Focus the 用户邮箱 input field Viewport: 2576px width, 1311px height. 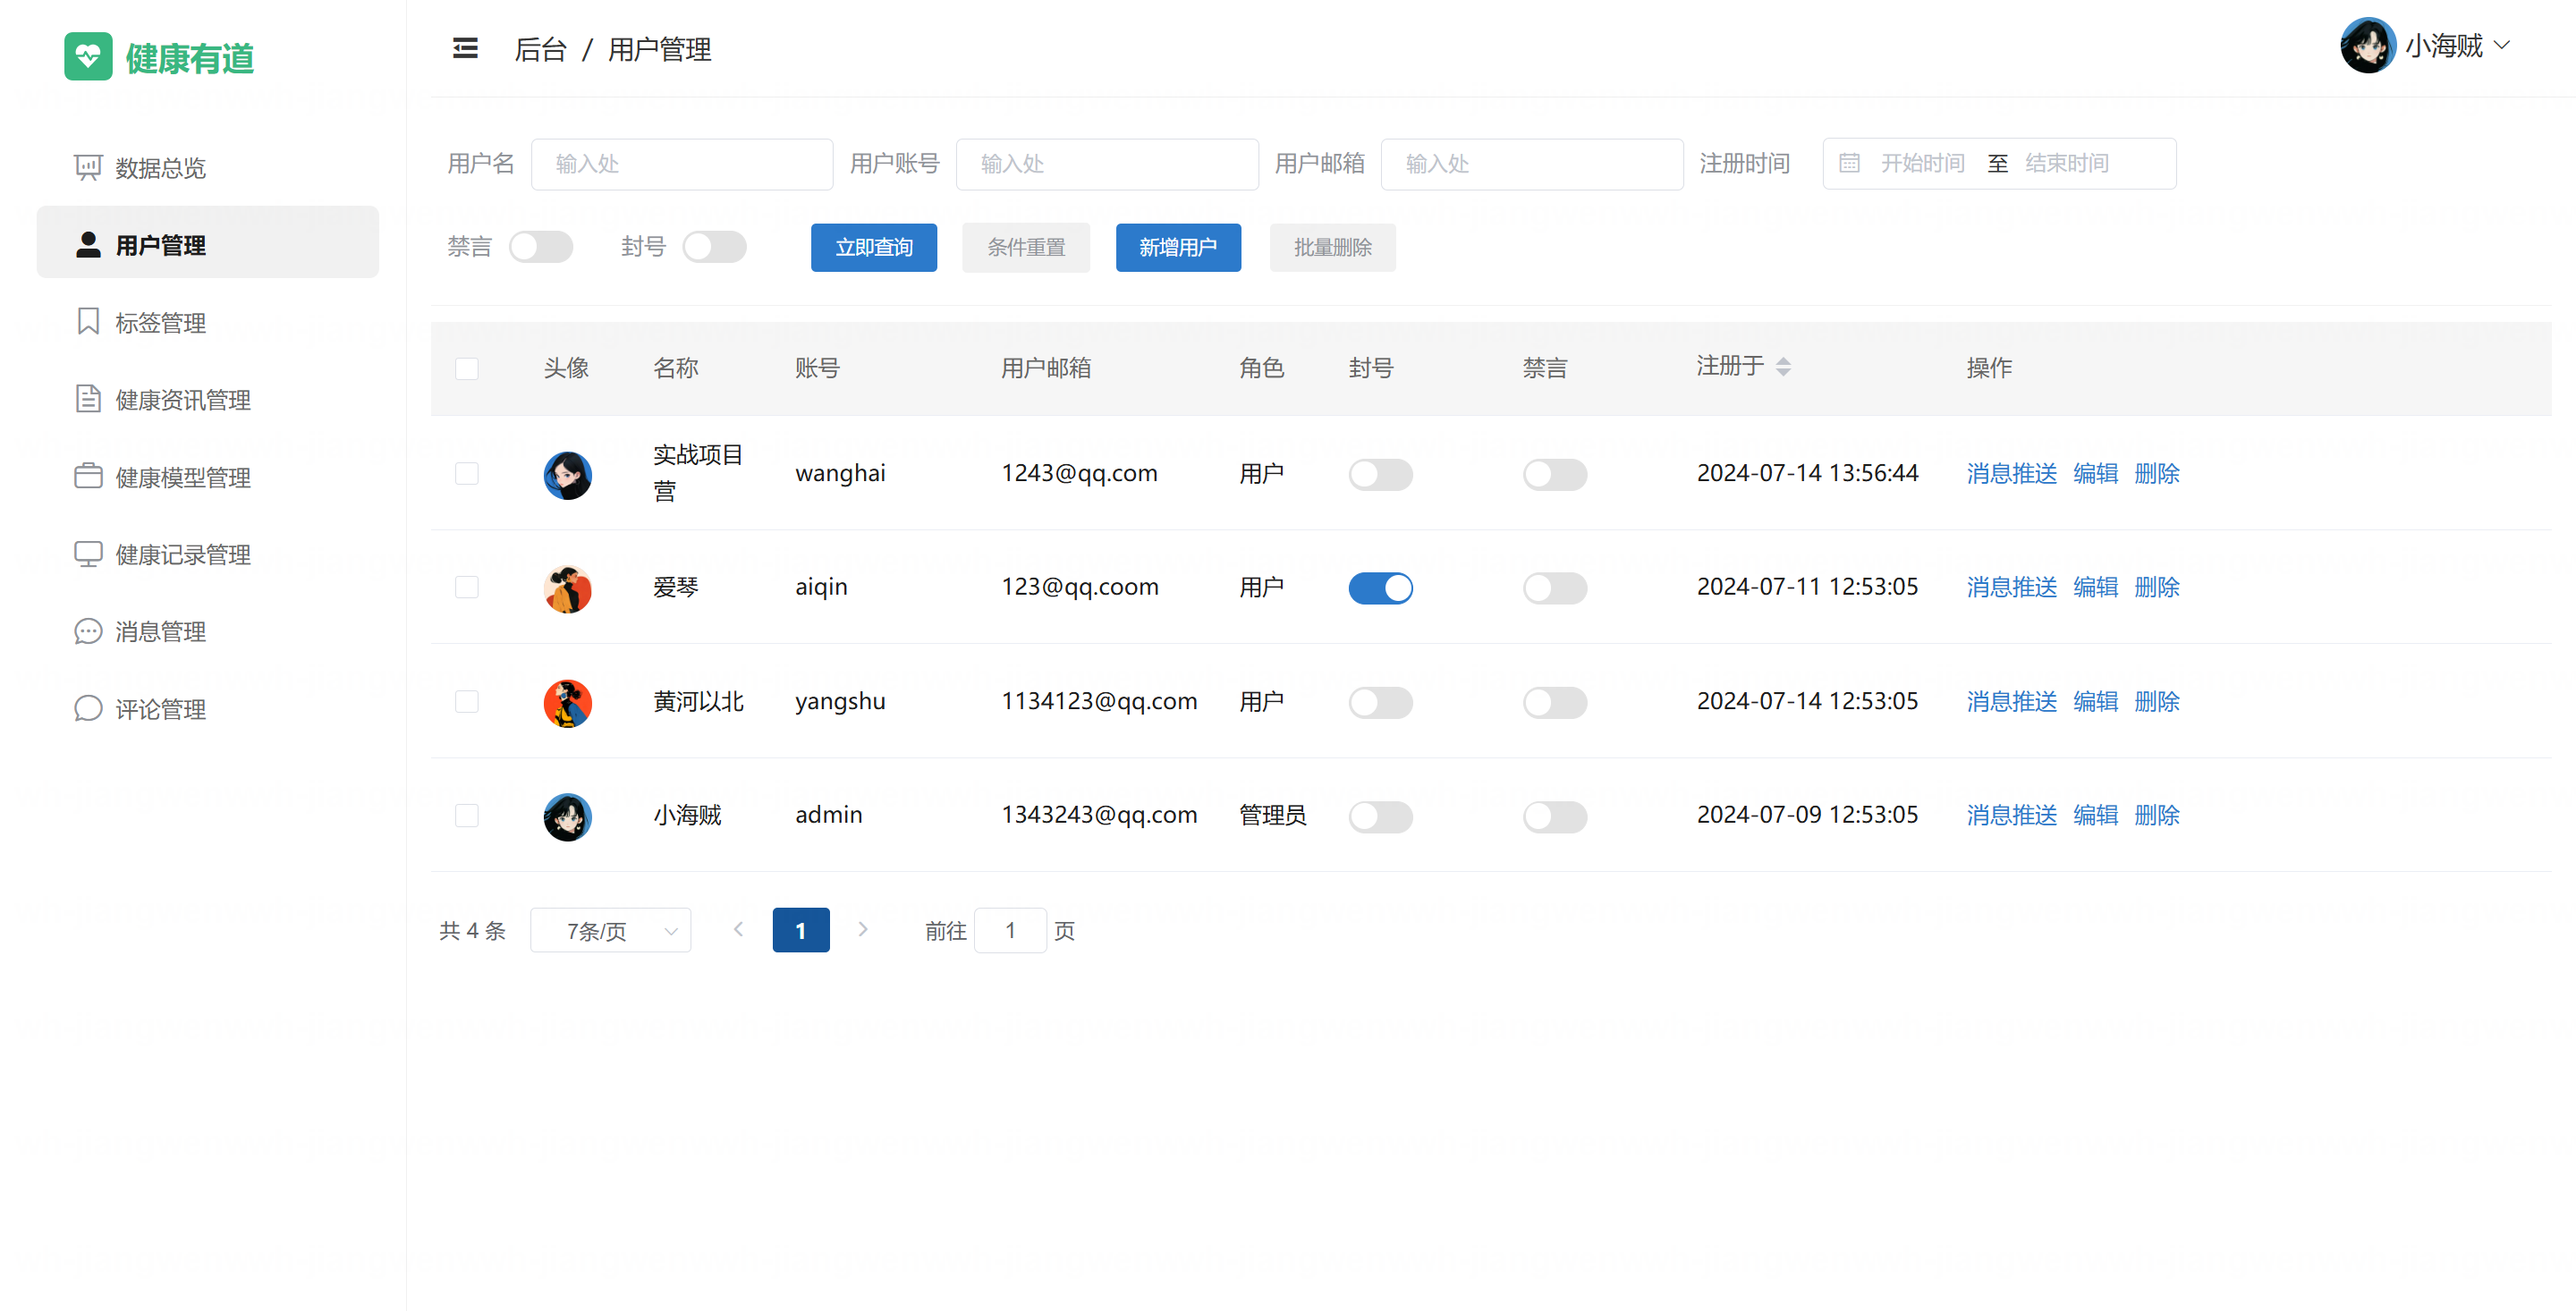(x=1531, y=164)
